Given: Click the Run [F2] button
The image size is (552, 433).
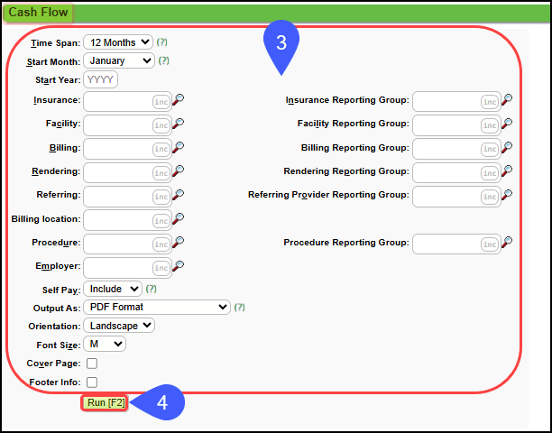Looking at the screenshot, I should point(106,402).
